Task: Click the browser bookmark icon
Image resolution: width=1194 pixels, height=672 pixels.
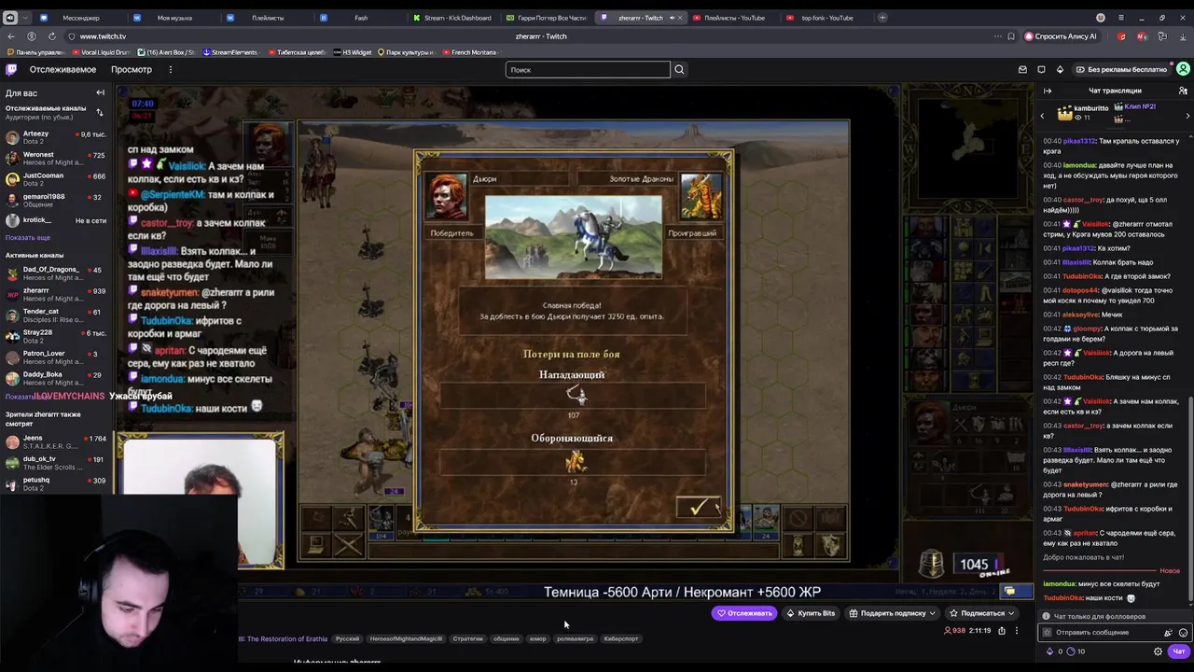Action: pyautogui.click(x=1011, y=36)
